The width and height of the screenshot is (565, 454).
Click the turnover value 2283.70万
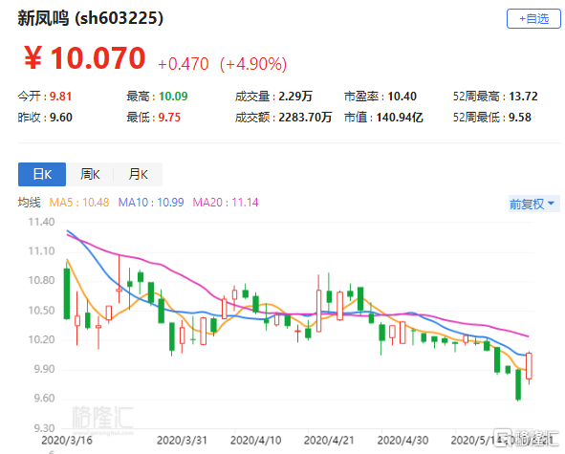tap(305, 118)
